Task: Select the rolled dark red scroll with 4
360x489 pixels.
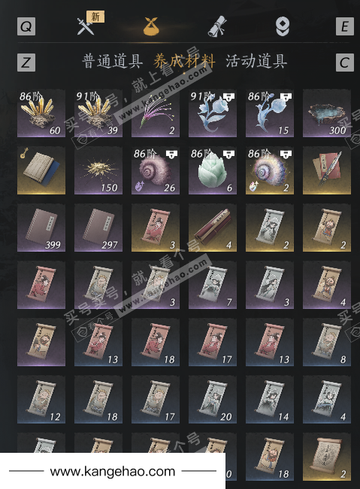Action: point(213,228)
